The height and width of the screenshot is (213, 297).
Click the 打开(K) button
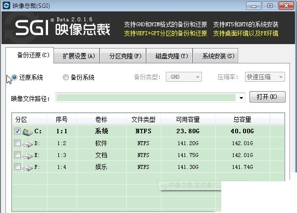267,97
